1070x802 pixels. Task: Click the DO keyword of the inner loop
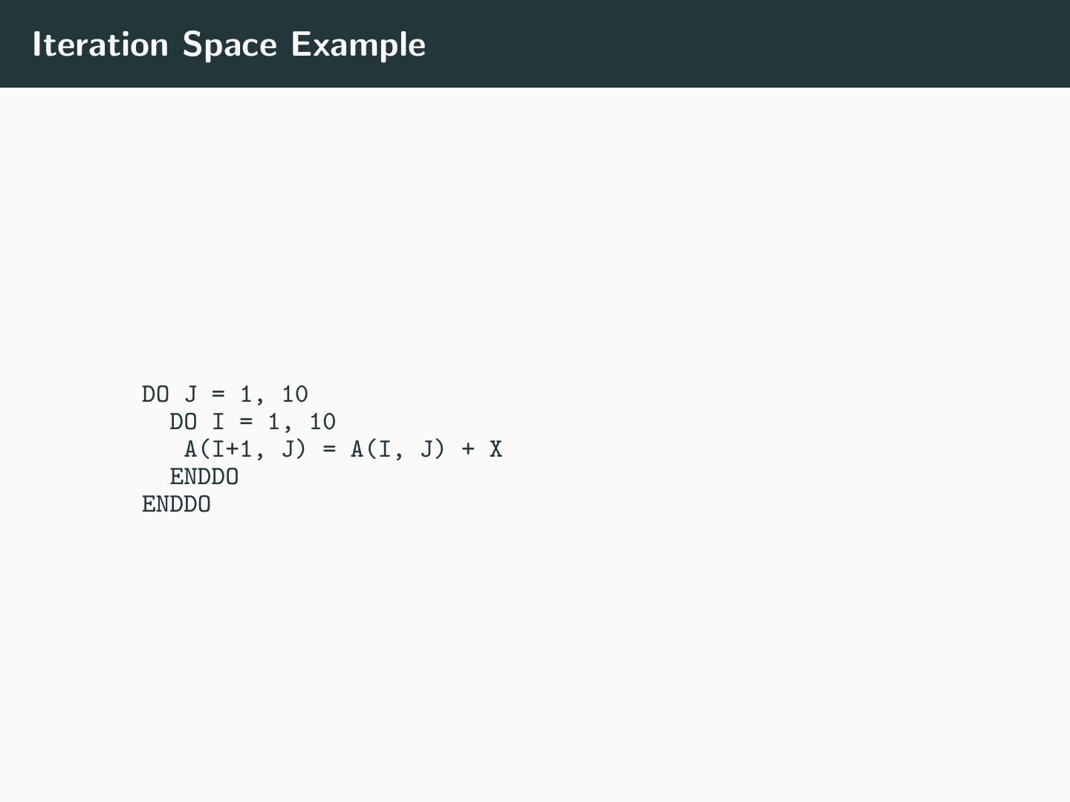183,422
